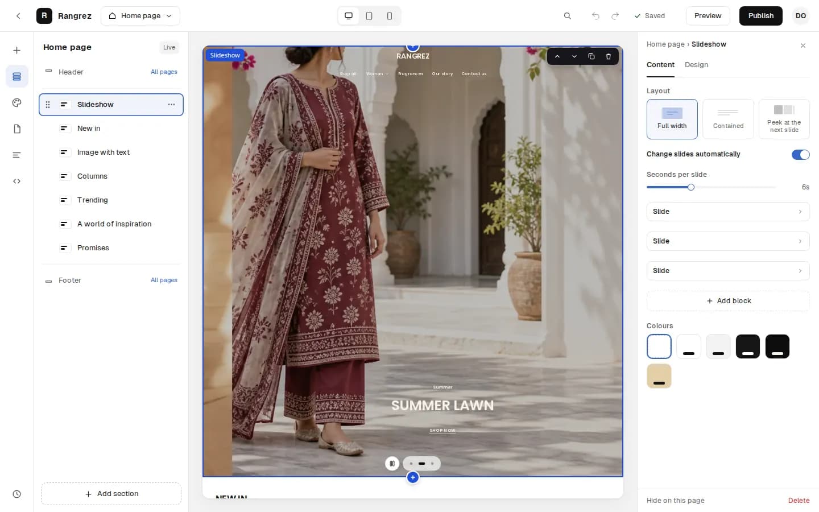This screenshot has width=819, height=512.
Task: Duplicate the Slideshow section
Action: click(x=591, y=57)
